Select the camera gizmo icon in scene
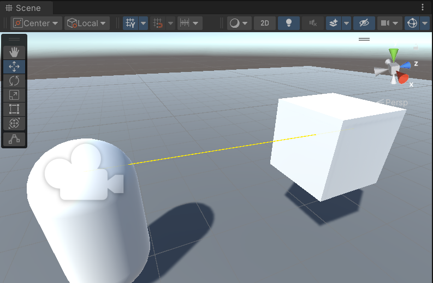 click(84, 172)
